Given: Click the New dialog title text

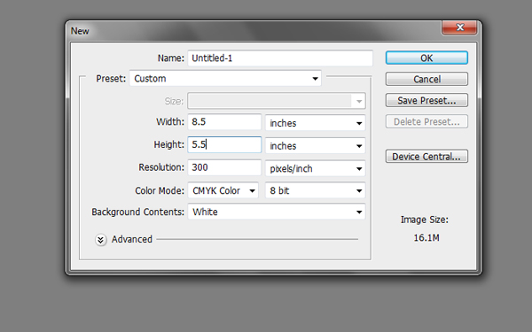Looking at the screenshot, I should (x=80, y=31).
